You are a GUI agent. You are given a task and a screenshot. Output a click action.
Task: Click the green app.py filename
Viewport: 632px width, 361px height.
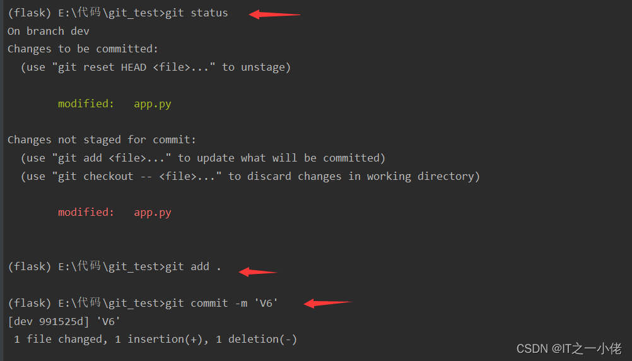click(x=152, y=104)
